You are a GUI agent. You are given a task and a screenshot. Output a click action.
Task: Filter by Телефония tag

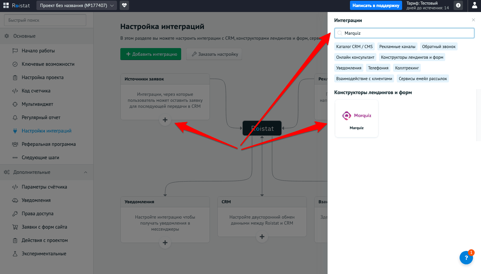point(378,68)
